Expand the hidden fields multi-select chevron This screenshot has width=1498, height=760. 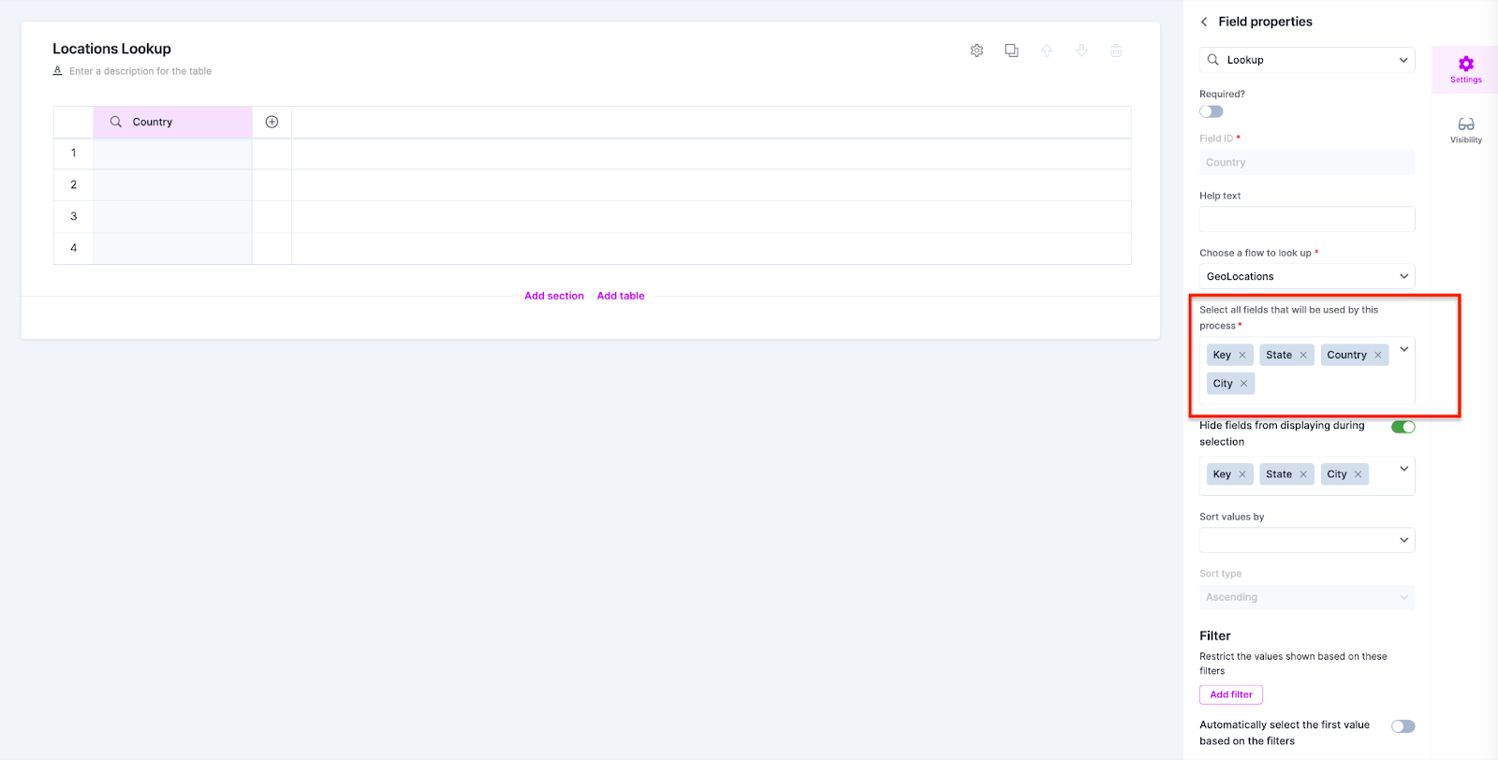(x=1403, y=469)
